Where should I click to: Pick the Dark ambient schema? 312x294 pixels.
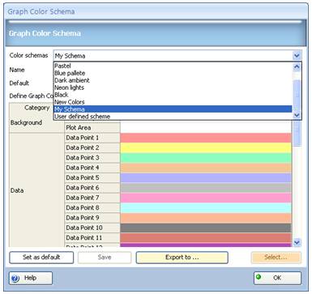coord(173,80)
